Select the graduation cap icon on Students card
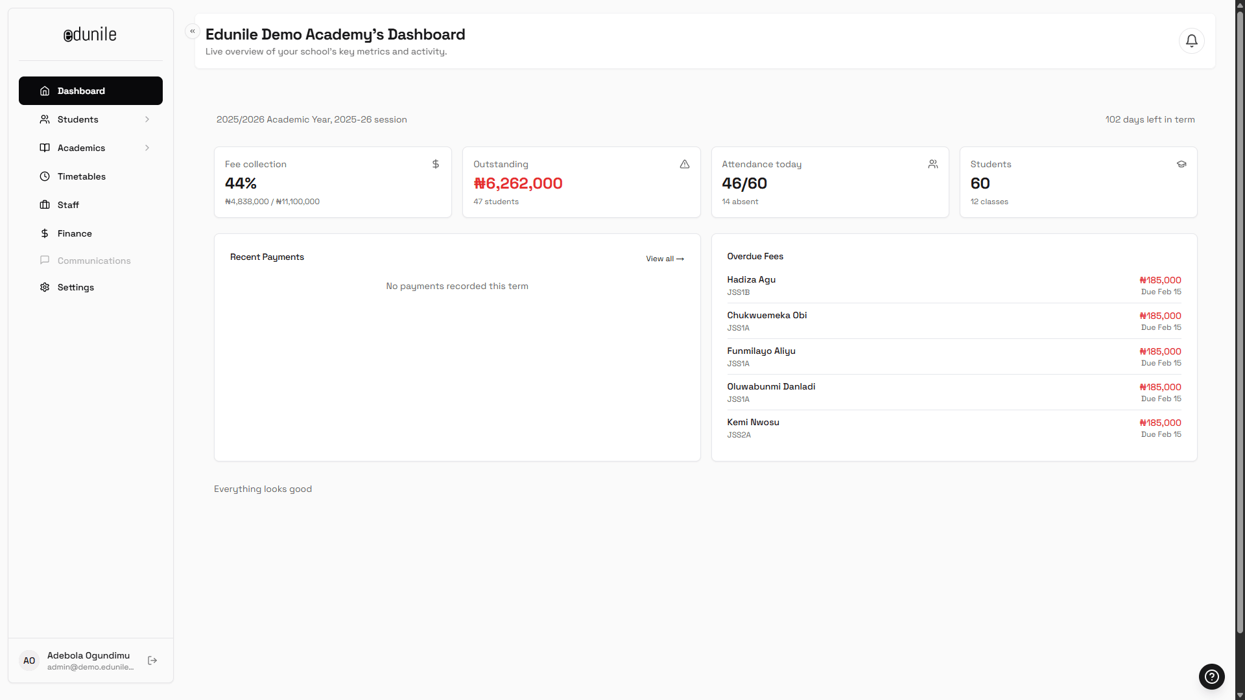Screen dimensions: 1245x700 pyautogui.click(x=1181, y=164)
